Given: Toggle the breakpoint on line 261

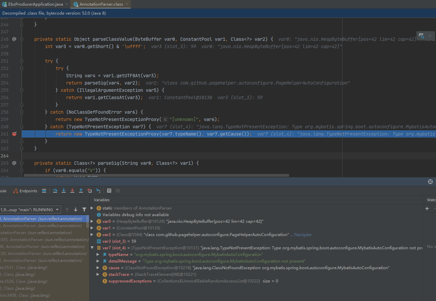Looking at the screenshot, I should pyautogui.click(x=14, y=134).
